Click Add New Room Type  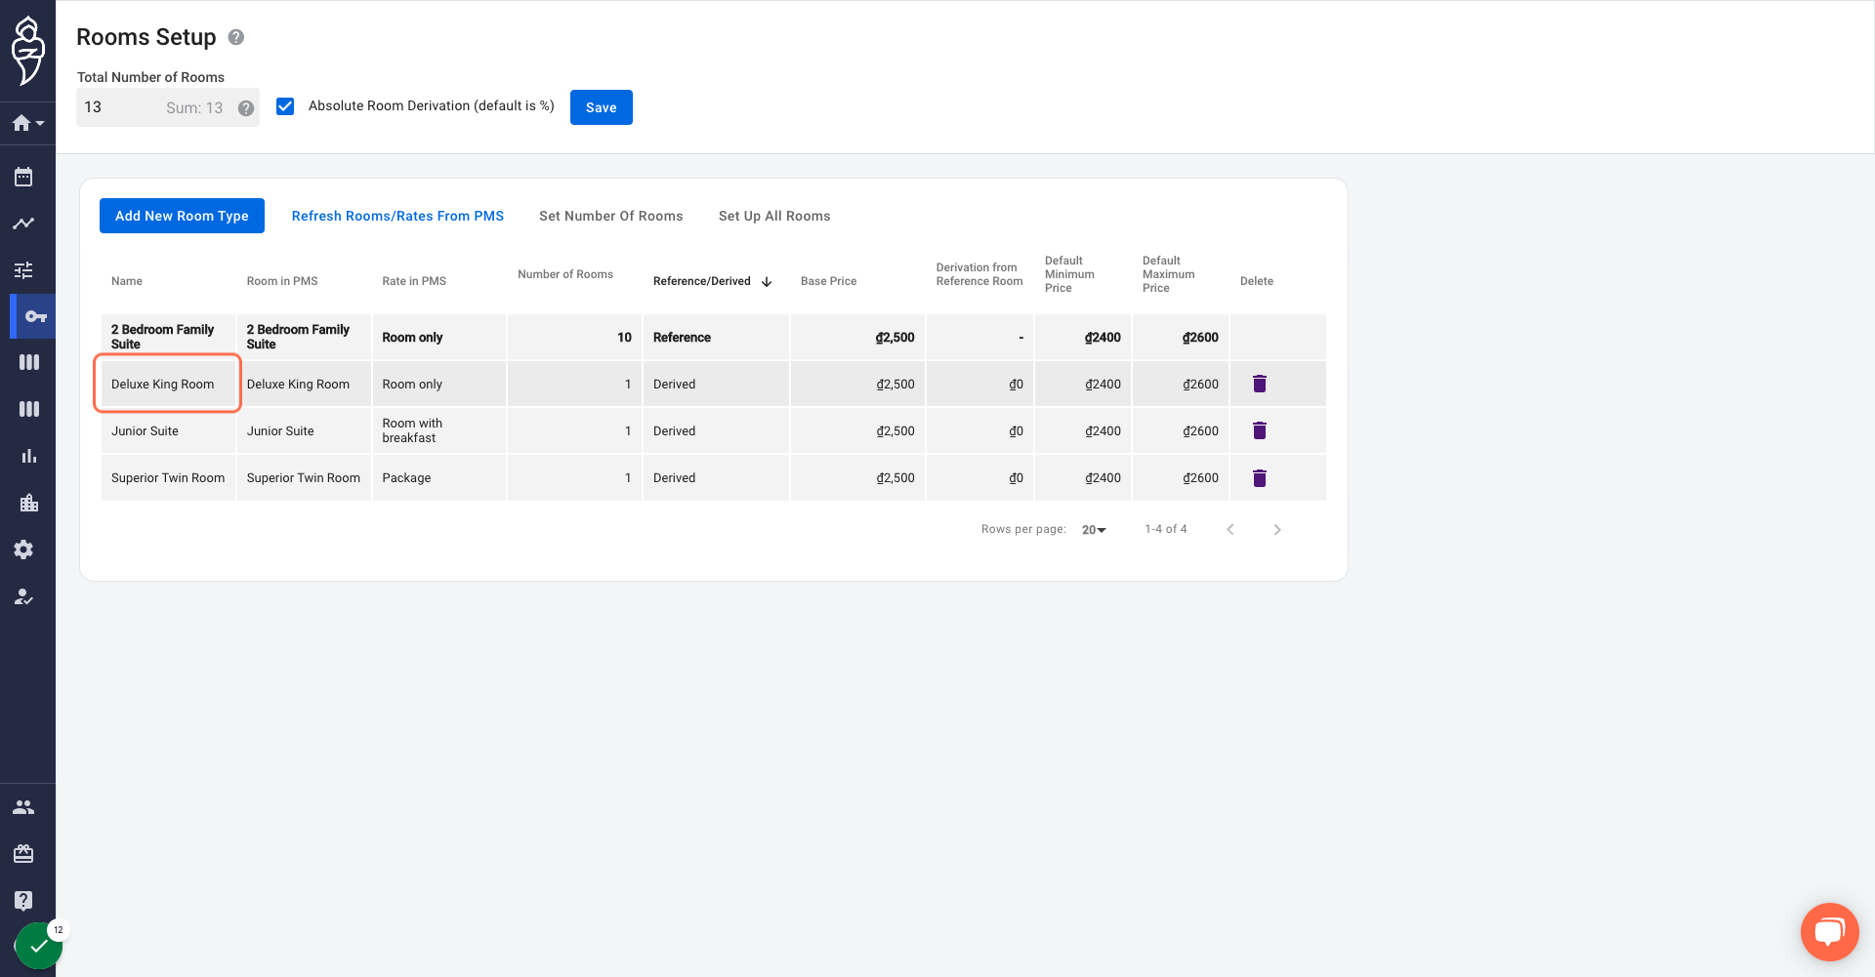tap(182, 216)
